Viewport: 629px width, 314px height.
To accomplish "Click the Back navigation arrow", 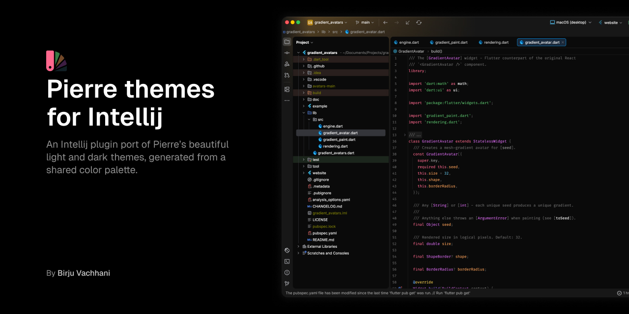I will (385, 23).
